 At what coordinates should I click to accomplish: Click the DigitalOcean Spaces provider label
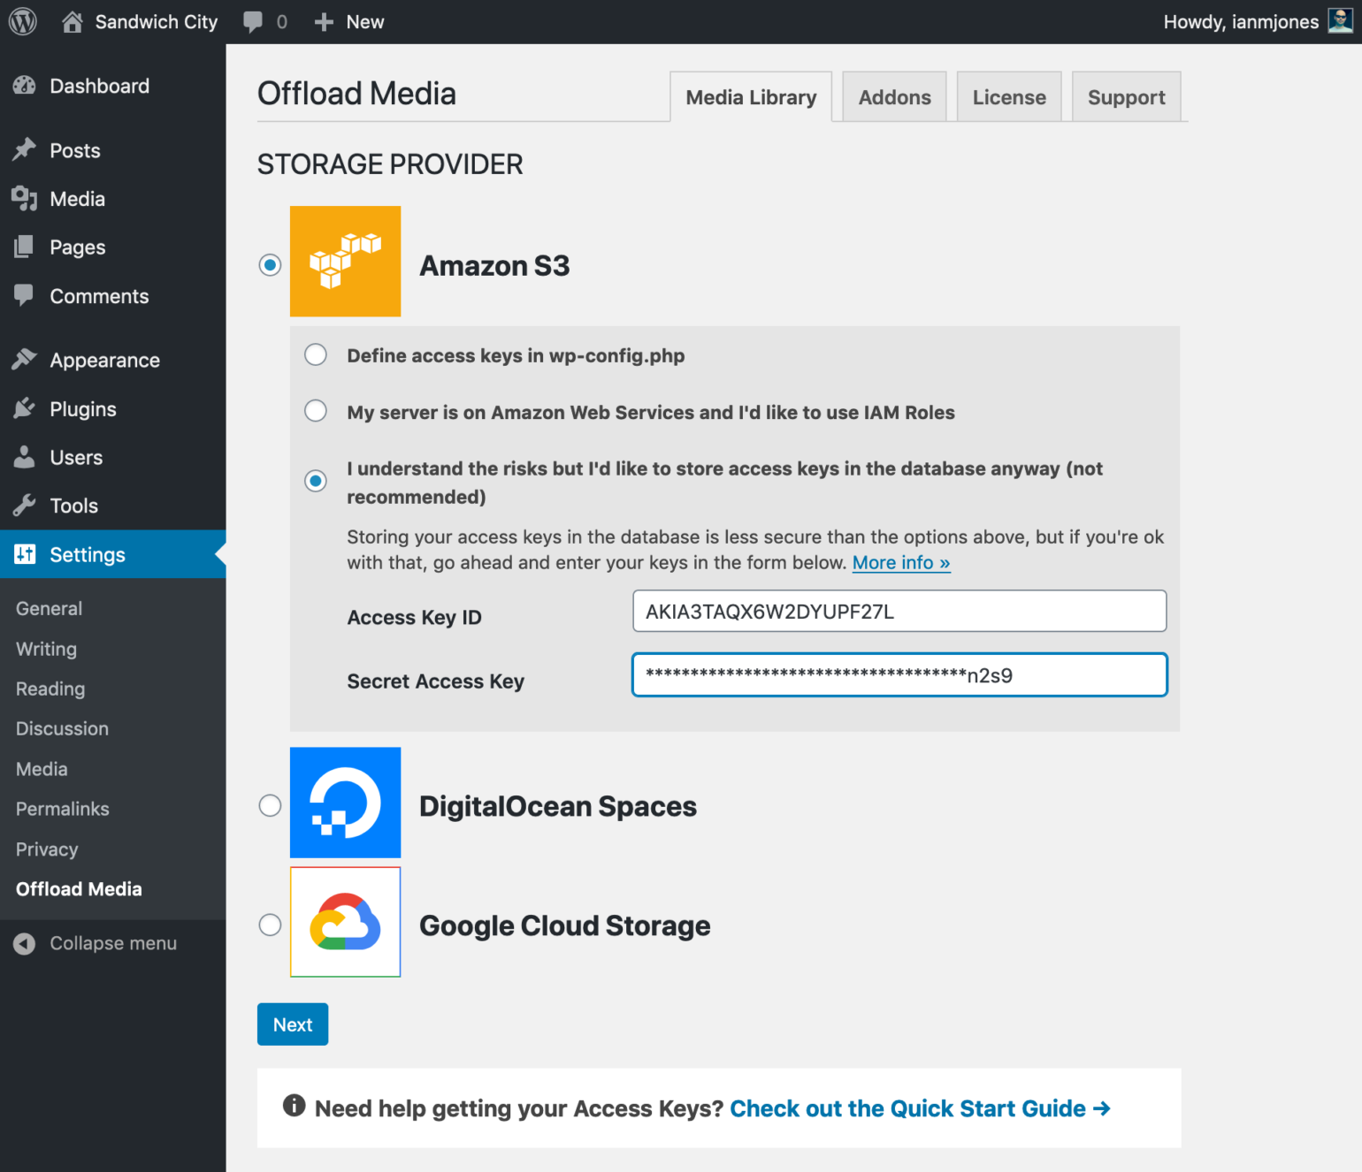(558, 806)
